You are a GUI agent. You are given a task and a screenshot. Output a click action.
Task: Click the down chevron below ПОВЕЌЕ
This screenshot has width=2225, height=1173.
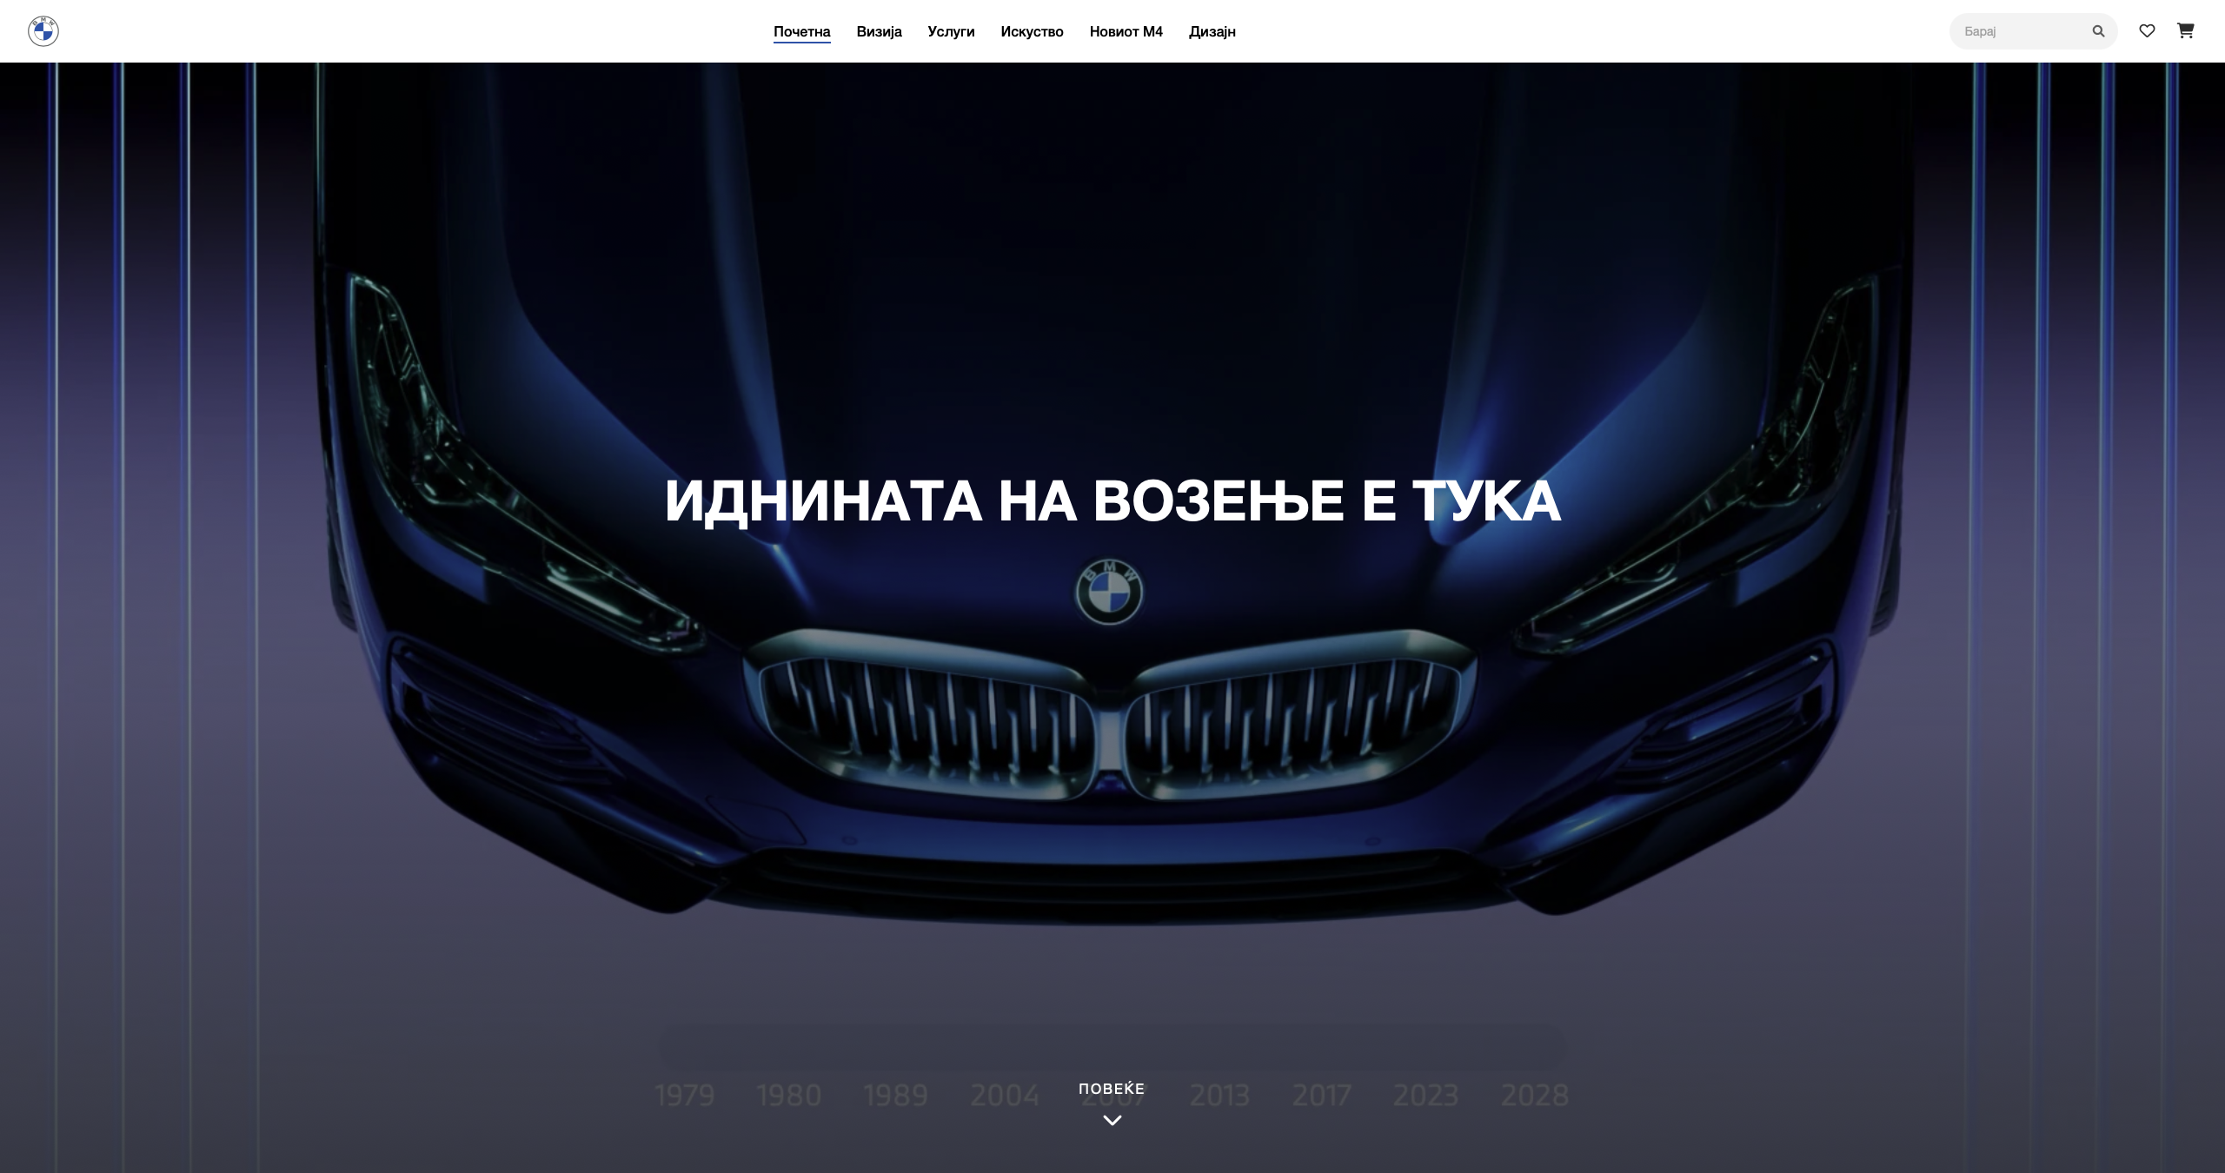pyautogui.click(x=1112, y=1121)
